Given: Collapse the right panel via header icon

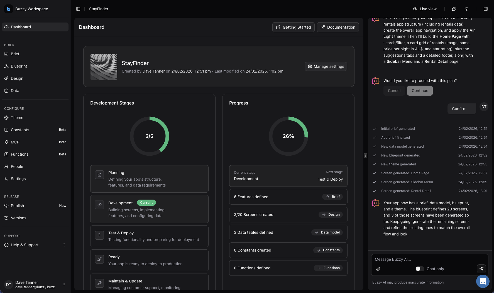Looking at the screenshot, I should pos(486,9).
